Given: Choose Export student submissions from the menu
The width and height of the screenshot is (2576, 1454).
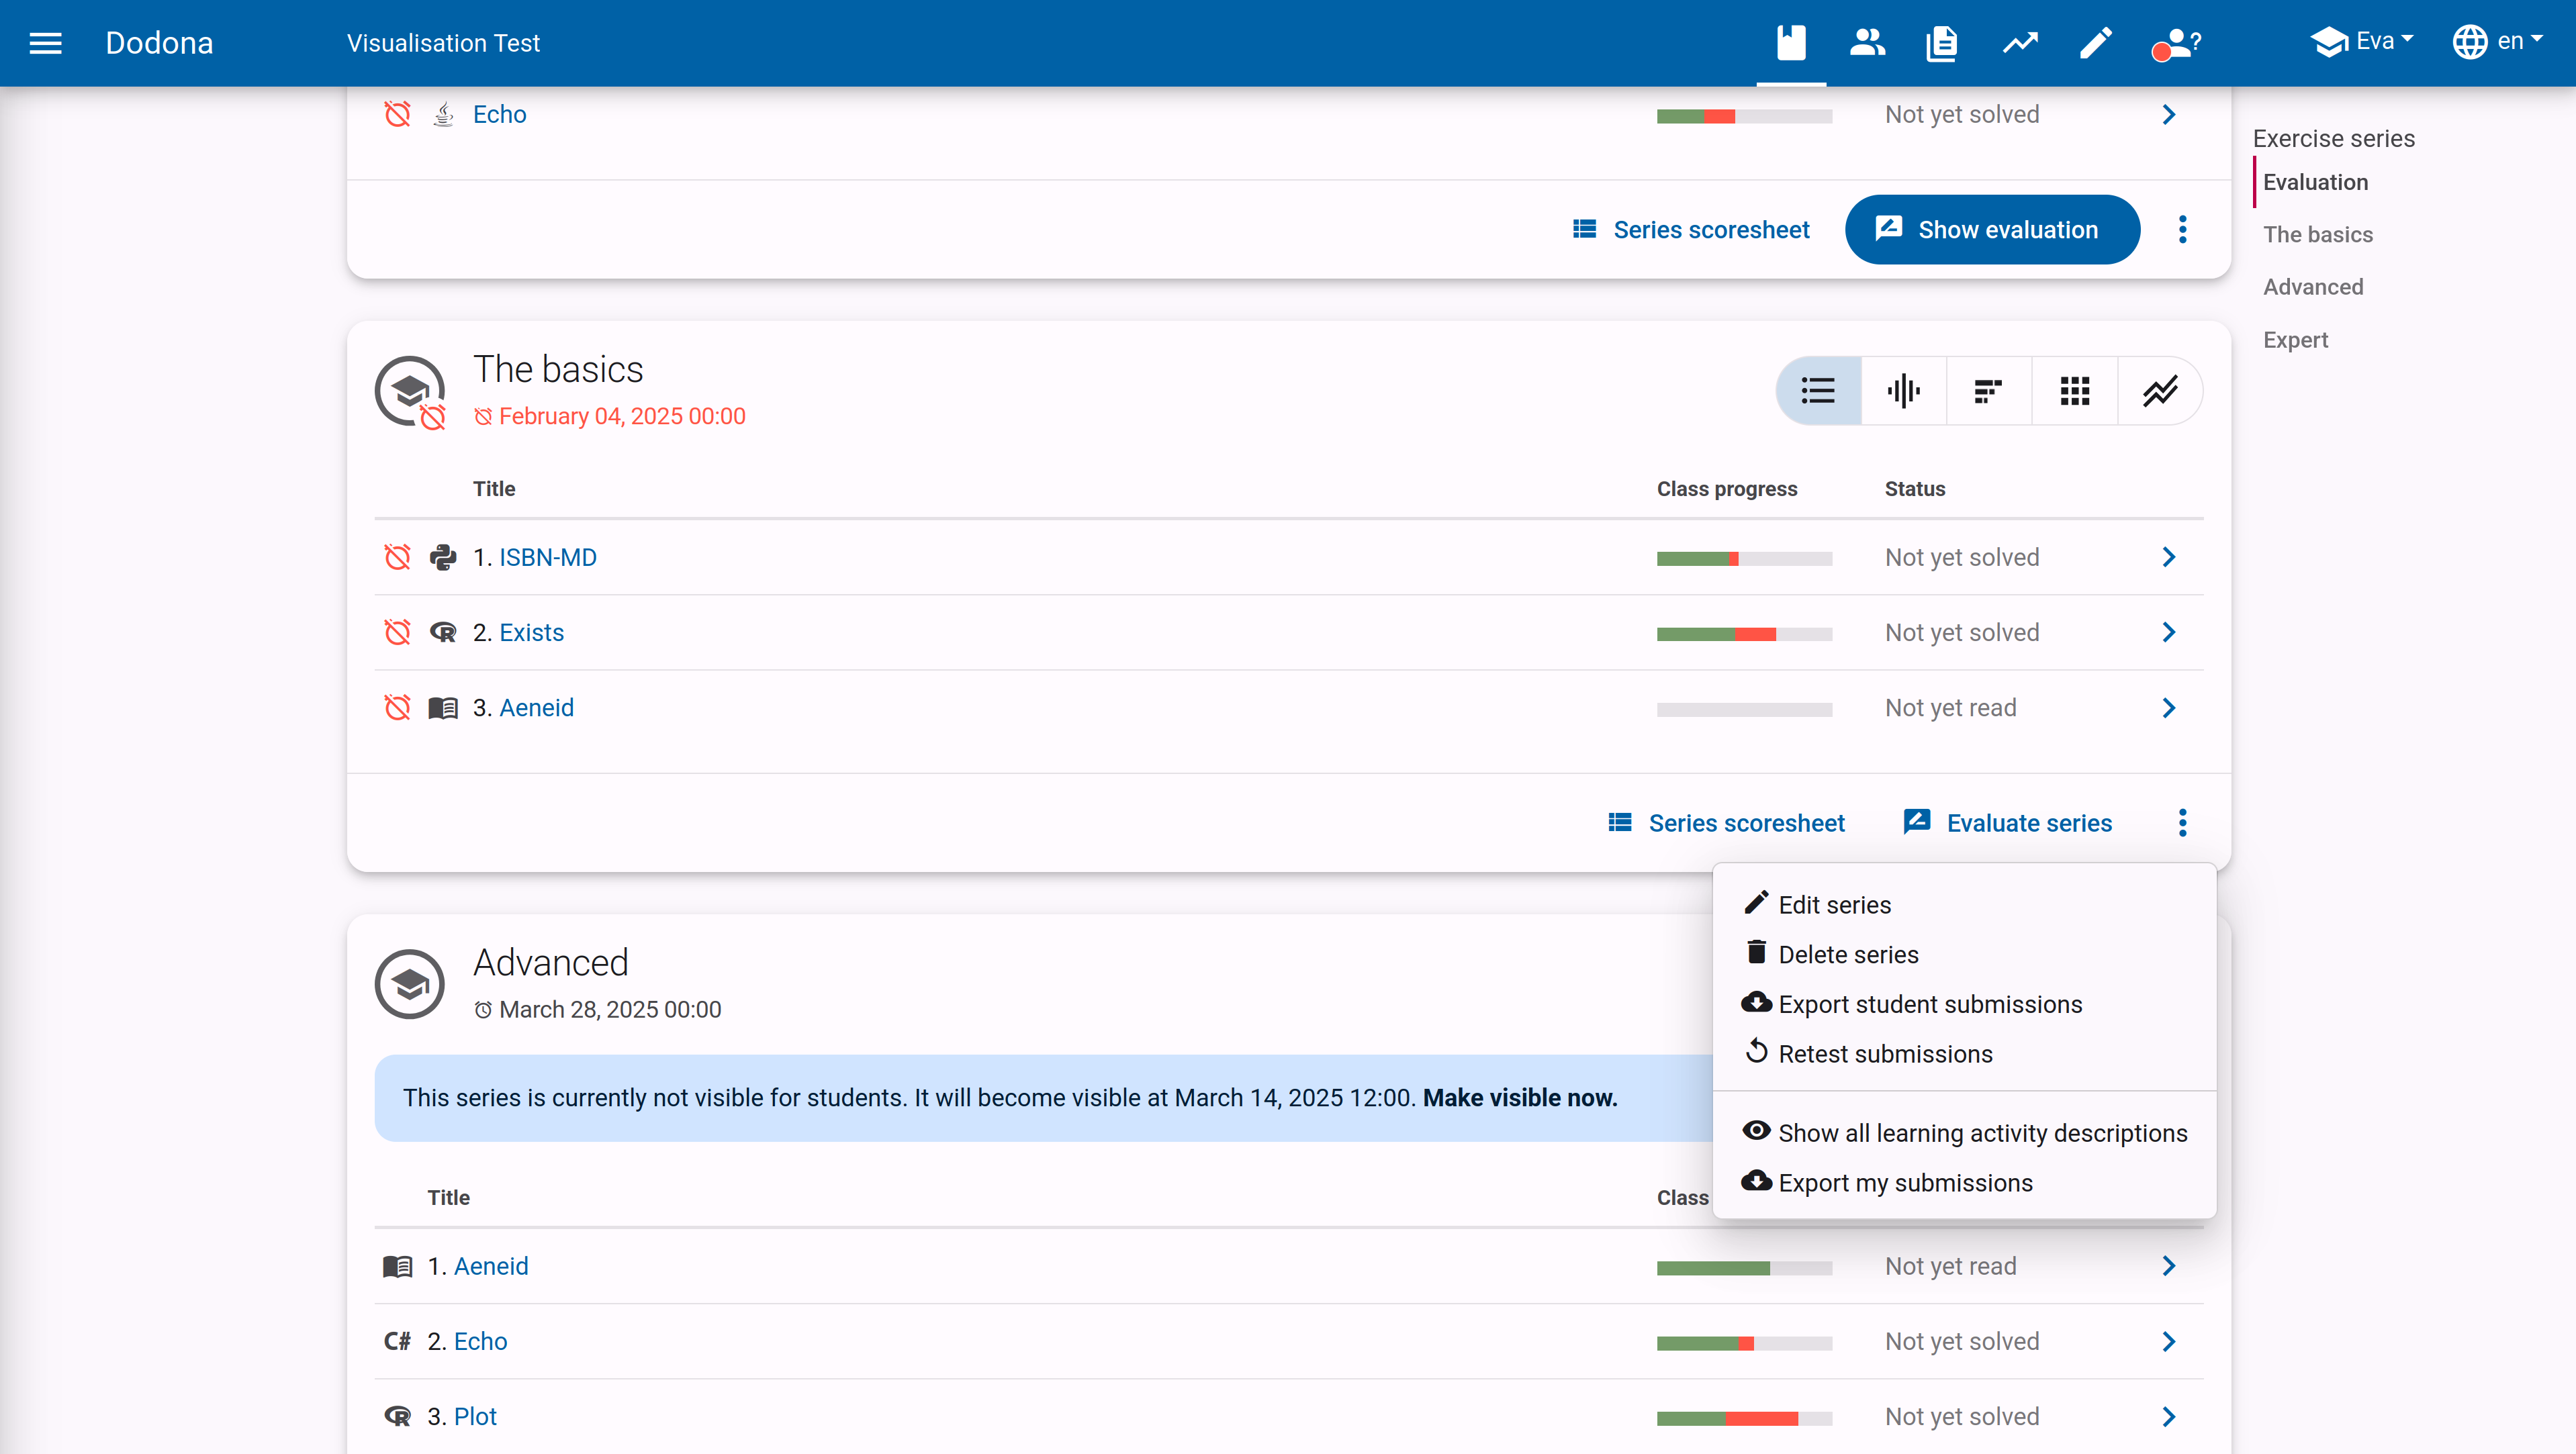Looking at the screenshot, I should pyautogui.click(x=1964, y=1004).
